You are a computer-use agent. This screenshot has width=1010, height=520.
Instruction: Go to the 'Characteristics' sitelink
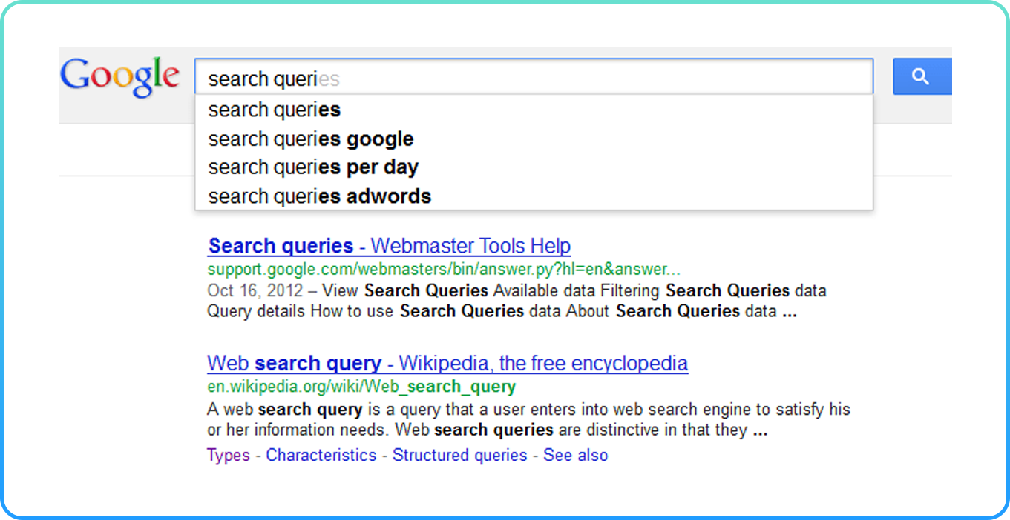[321, 456]
